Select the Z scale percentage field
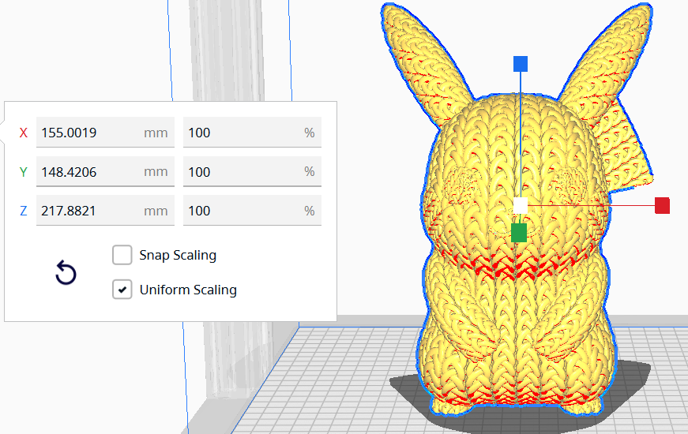The width and height of the screenshot is (688, 434). tap(252, 211)
